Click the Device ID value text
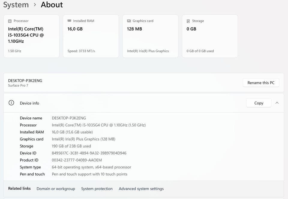288x199 pixels. point(89,153)
